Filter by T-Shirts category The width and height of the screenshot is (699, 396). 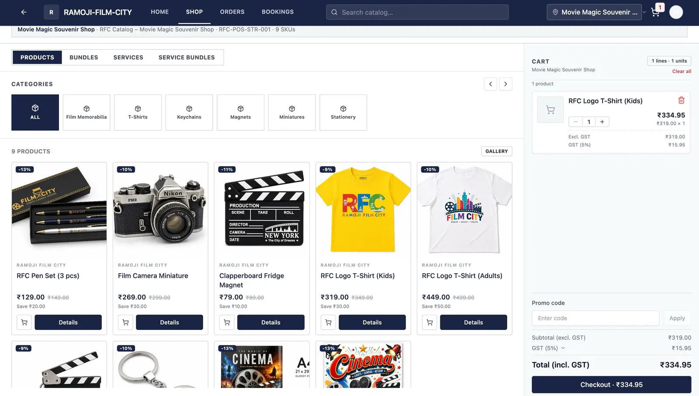tap(138, 112)
